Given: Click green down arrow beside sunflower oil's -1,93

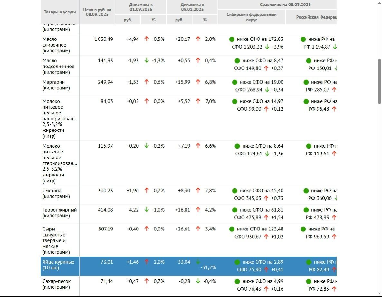Looking at the screenshot, I should [x=147, y=60].
